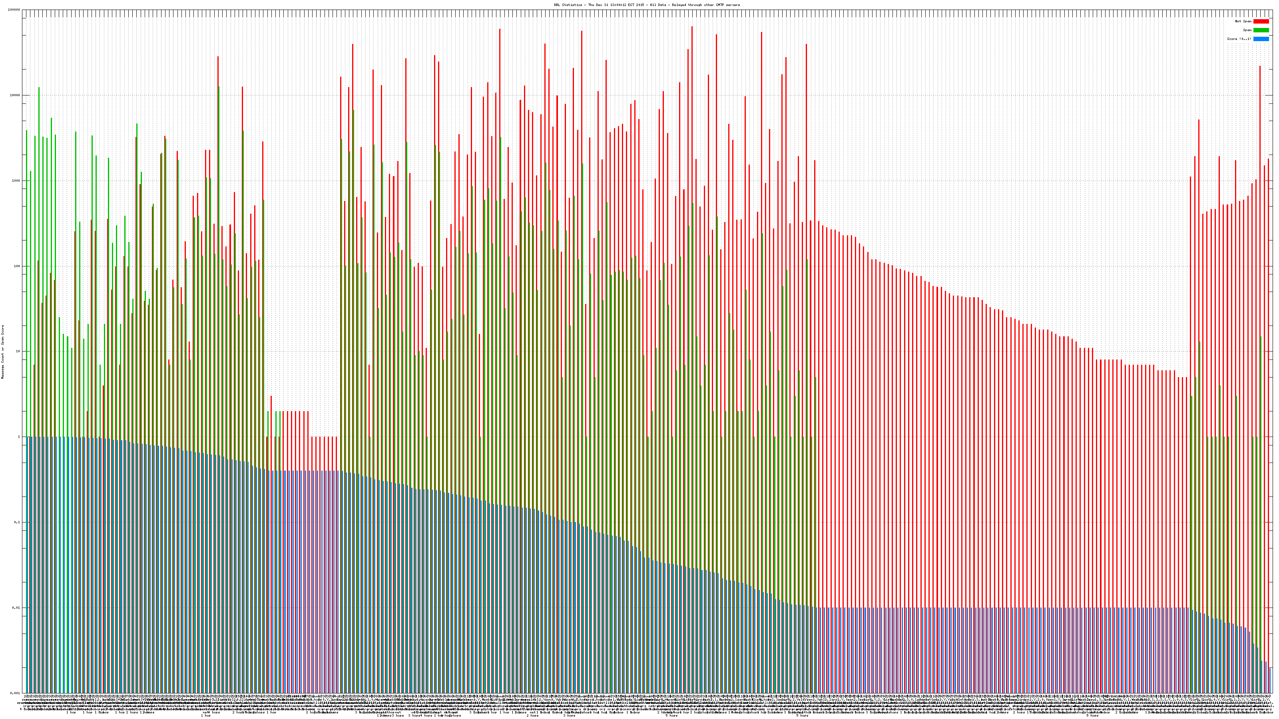The height and width of the screenshot is (719, 1279).
Task: Click the 100000 y-axis tick label
Action: click(14, 10)
